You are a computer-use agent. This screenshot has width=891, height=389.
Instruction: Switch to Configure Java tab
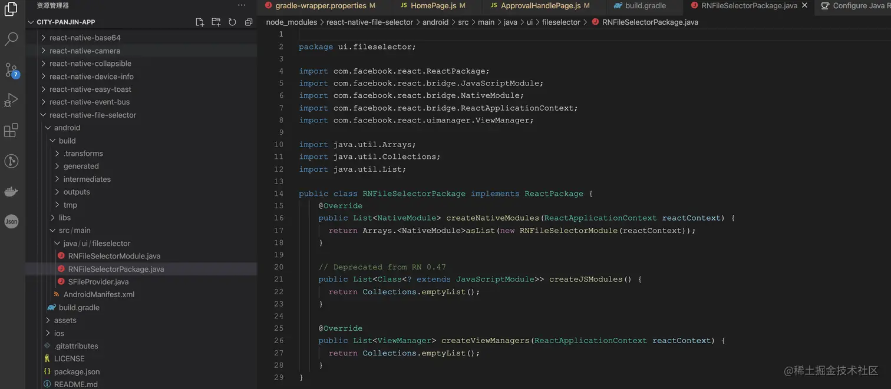(853, 6)
